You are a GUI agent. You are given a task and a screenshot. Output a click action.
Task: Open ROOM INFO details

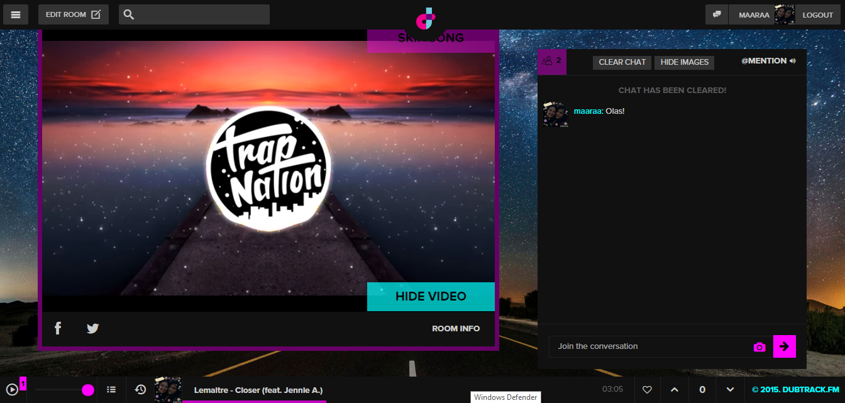point(456,329)
